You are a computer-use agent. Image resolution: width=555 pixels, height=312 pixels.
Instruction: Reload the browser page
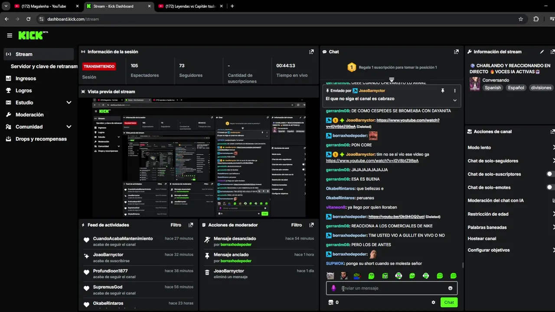pyautogui.click(x=29, y=19)
